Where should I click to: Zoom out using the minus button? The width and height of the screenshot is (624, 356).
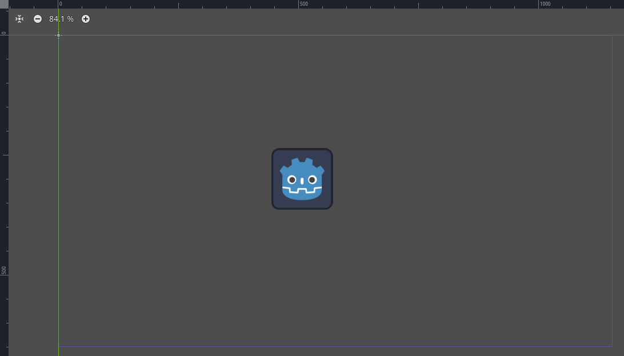[38, 18]
